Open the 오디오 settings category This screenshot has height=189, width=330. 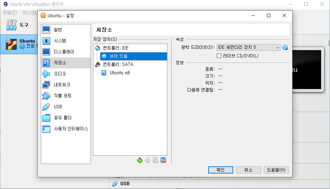tap(66, 74)
